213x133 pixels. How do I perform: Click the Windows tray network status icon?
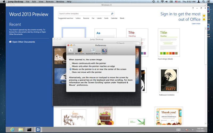[x=187, y=130]
